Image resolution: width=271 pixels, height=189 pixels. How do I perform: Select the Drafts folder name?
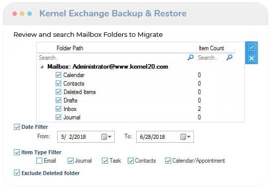coord(70,100)
